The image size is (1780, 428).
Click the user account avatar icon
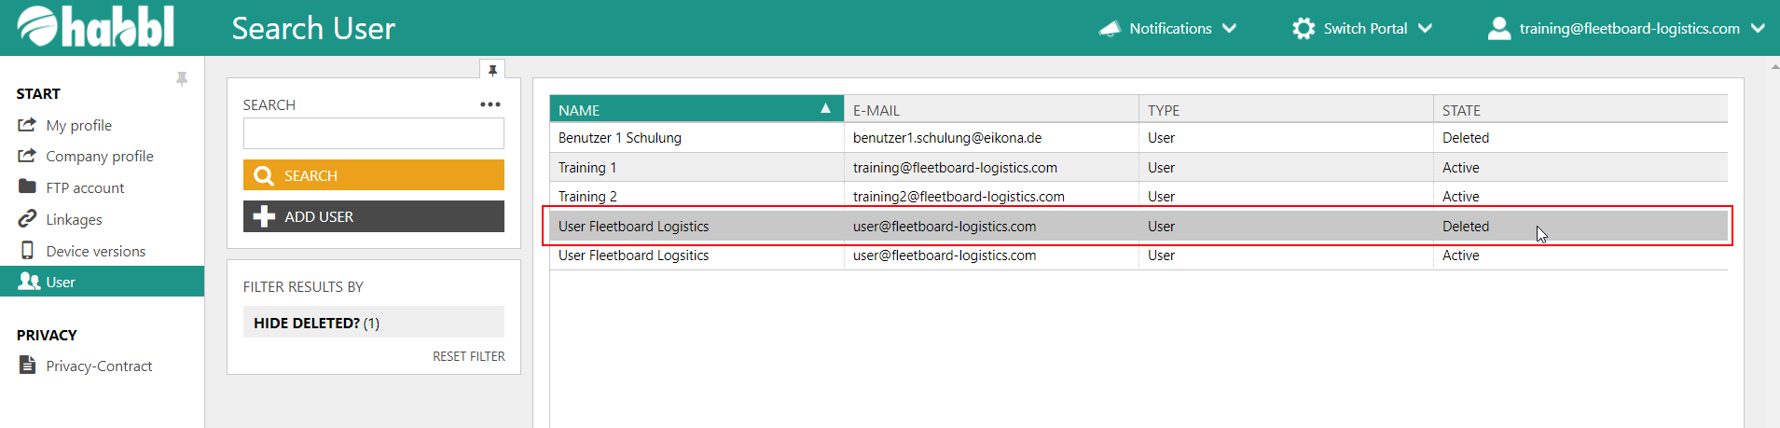(1498, 29)
